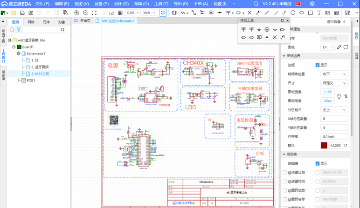Click the settings gear in title bar
Image resolution: width=360 pixels, height=208 pixels.
tap(312, 4)
